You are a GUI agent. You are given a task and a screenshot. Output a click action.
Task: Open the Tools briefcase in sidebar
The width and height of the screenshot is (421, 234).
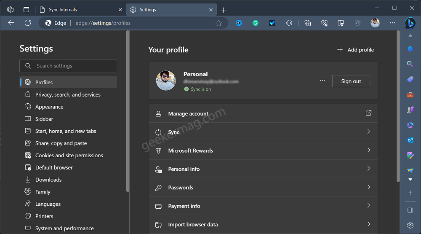[x=410, y=95]
